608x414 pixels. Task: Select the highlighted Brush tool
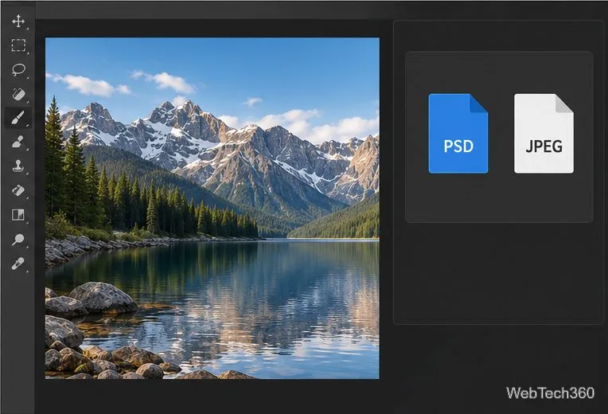click(x=18, y=118)
